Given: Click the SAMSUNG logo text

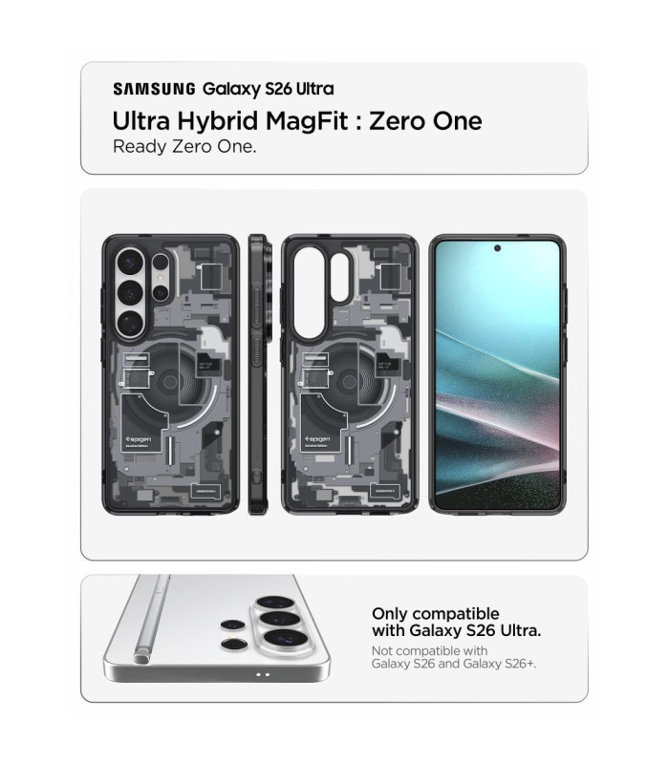Looking at the screenshot, I should click(154, 89).
